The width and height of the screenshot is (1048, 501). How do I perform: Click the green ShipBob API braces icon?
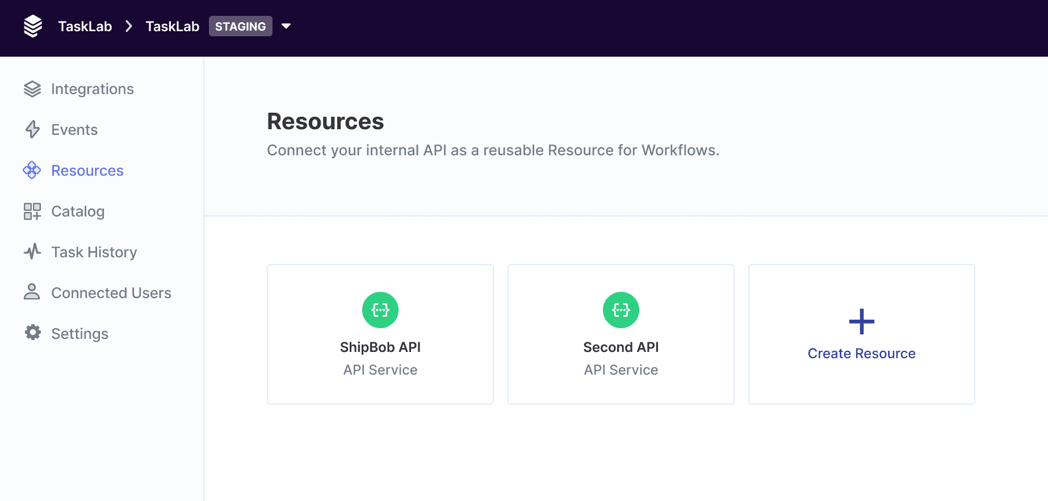[380, 310]
